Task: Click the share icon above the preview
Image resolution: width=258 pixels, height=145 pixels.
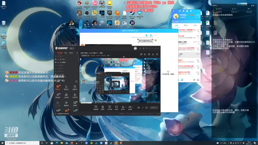Action: [157, 54]
